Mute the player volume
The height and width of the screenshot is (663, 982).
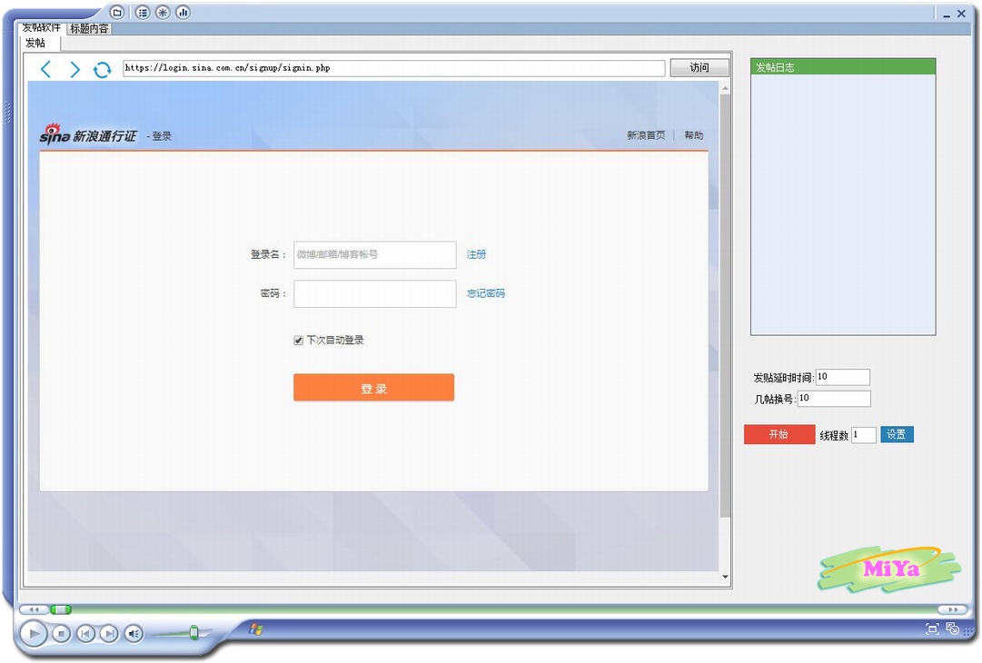[x=134, y=634]
